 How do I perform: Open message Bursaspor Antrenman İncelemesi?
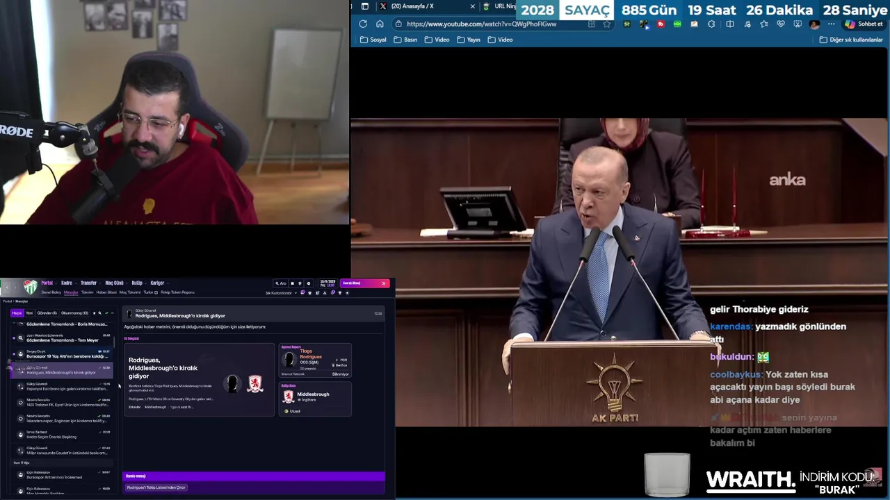coord(62,475)
